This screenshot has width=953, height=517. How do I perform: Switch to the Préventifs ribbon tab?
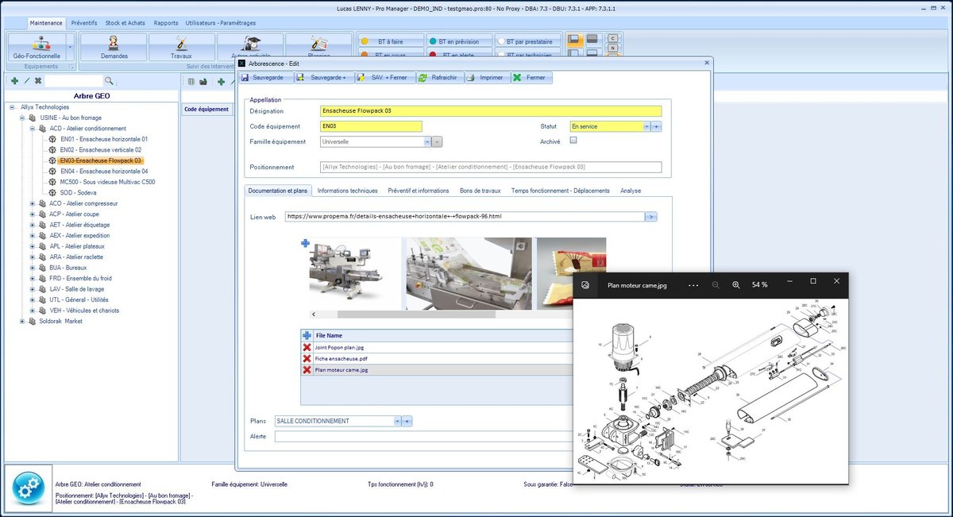[x=84, y=23]
